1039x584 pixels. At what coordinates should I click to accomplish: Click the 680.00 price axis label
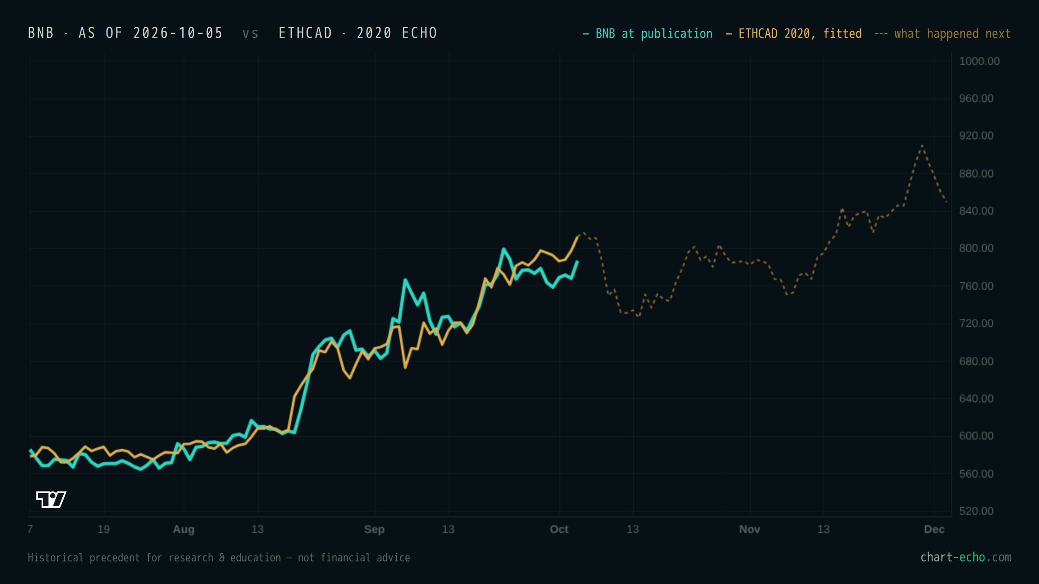pyautogui.click(x=976, y=361)
